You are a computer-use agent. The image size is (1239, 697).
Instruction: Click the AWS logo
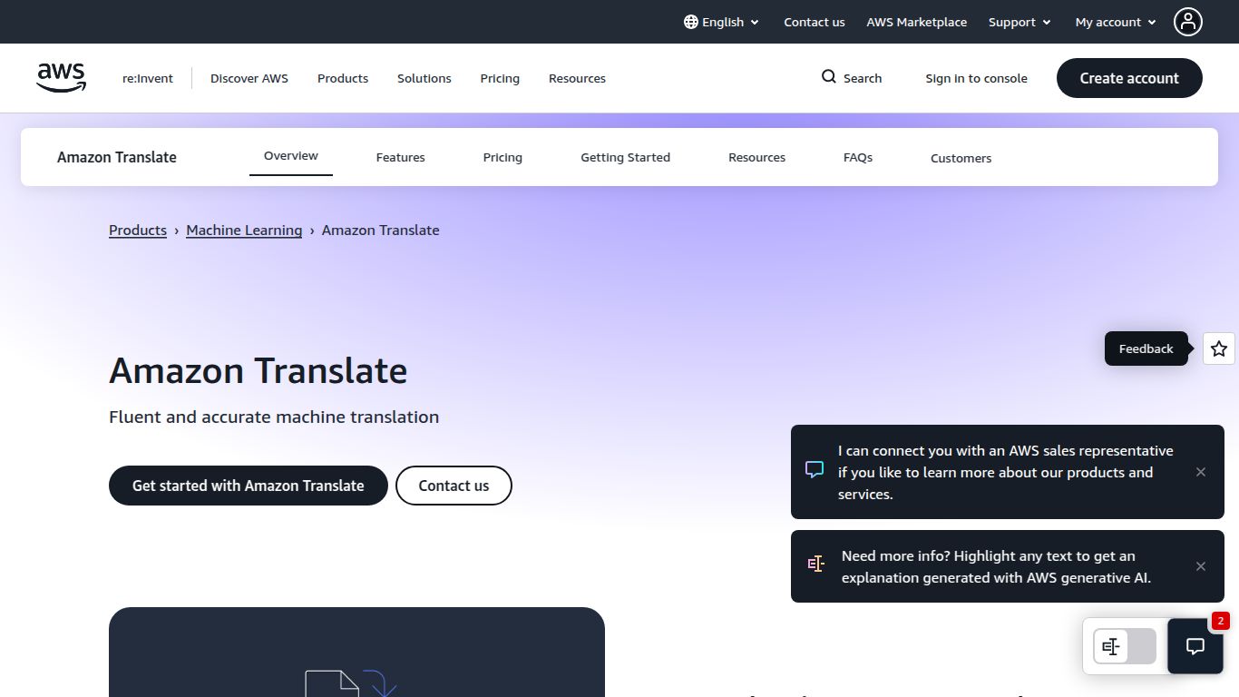point(60,77)
